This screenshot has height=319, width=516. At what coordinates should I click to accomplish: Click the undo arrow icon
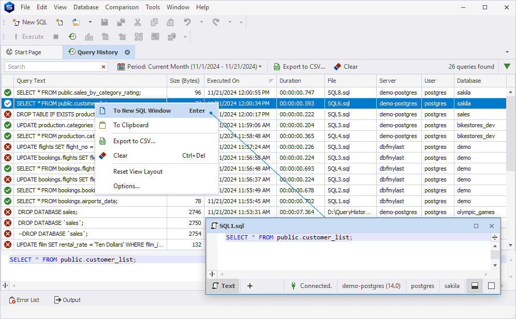pyautogui.click(x=187, y=22)
